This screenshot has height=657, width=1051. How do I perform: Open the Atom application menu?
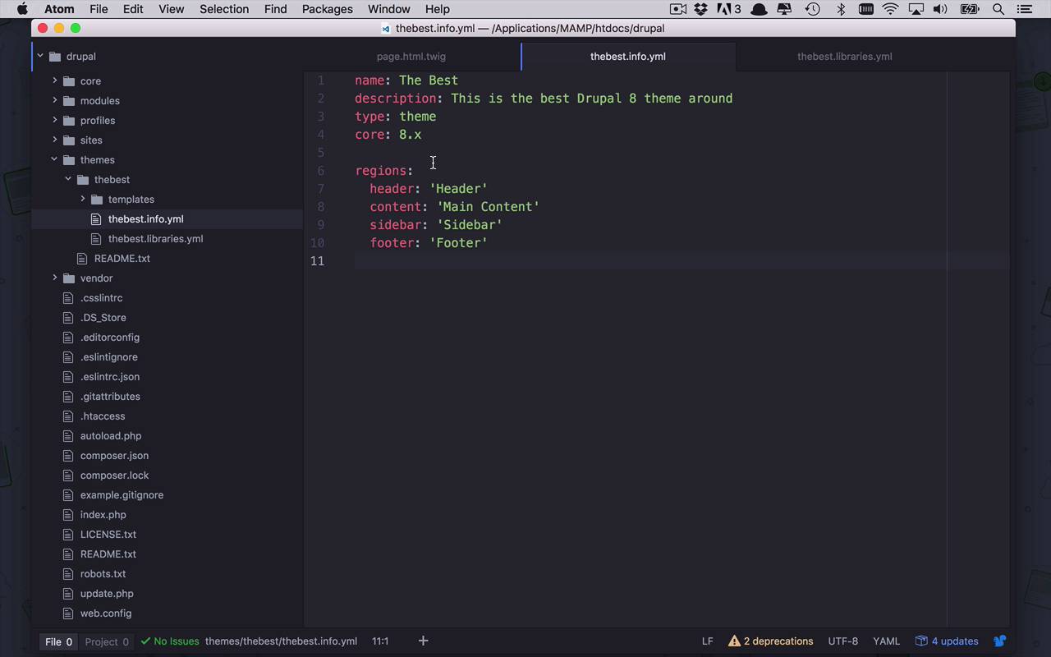59,9
